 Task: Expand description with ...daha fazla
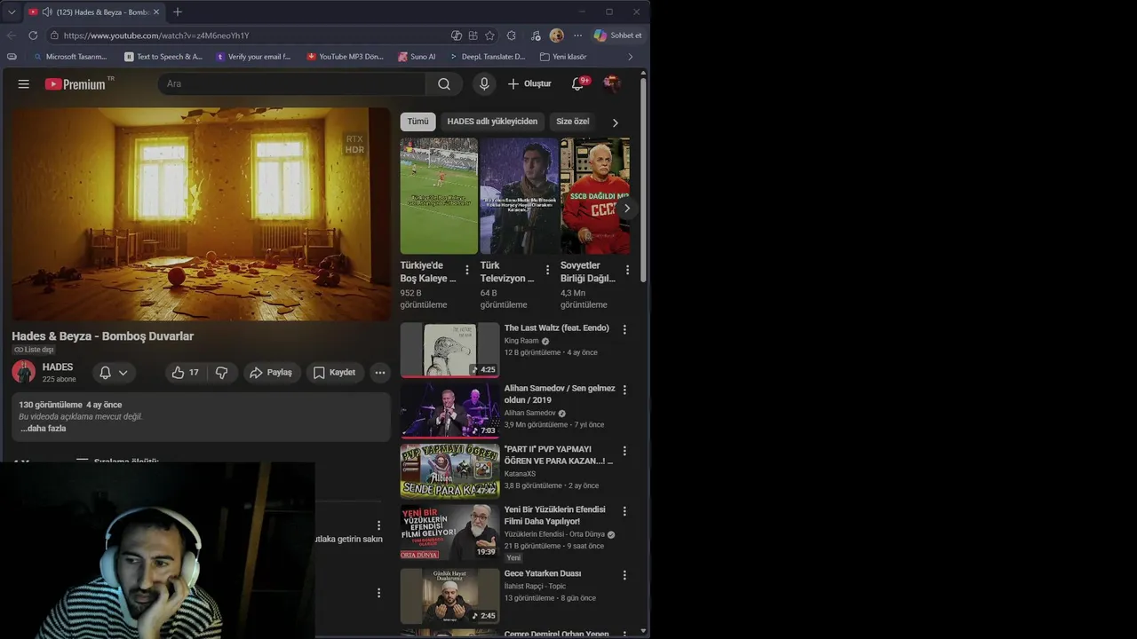[x=43, y=429]
